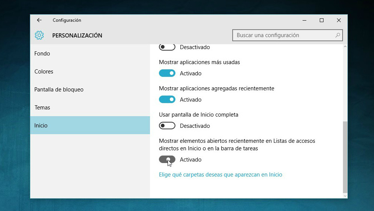
Task: Maximize the Configuración window
Action: click(322, 20)
